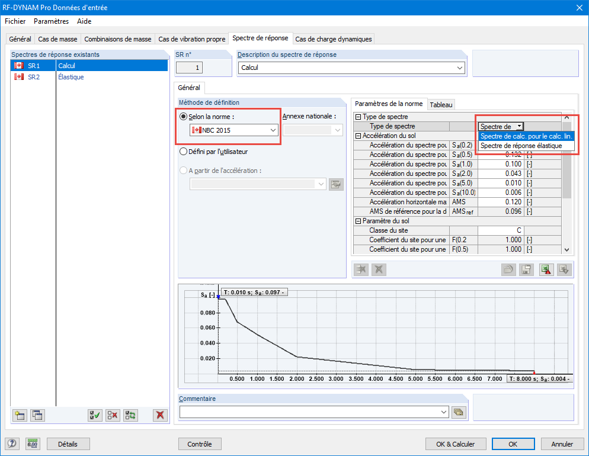
Task: Switch to Cas de vibration propre tab
Action: 191,39
